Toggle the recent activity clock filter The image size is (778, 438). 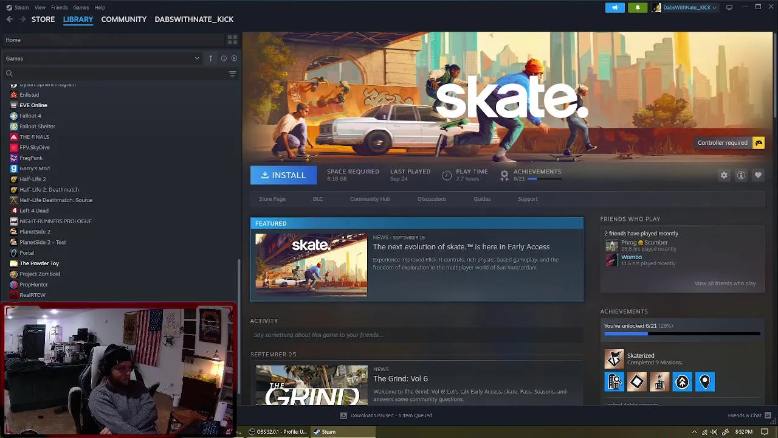point(224,58)
